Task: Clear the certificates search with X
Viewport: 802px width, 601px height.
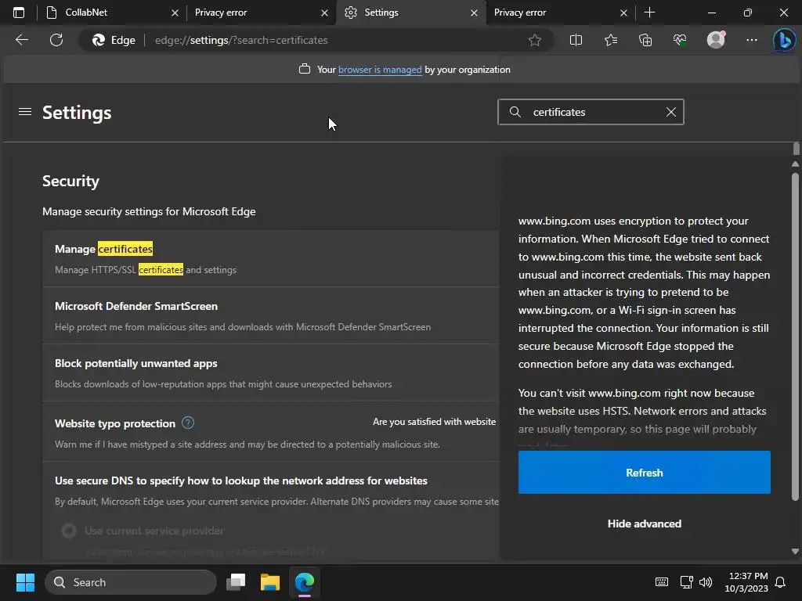Action: pos(671,112)
